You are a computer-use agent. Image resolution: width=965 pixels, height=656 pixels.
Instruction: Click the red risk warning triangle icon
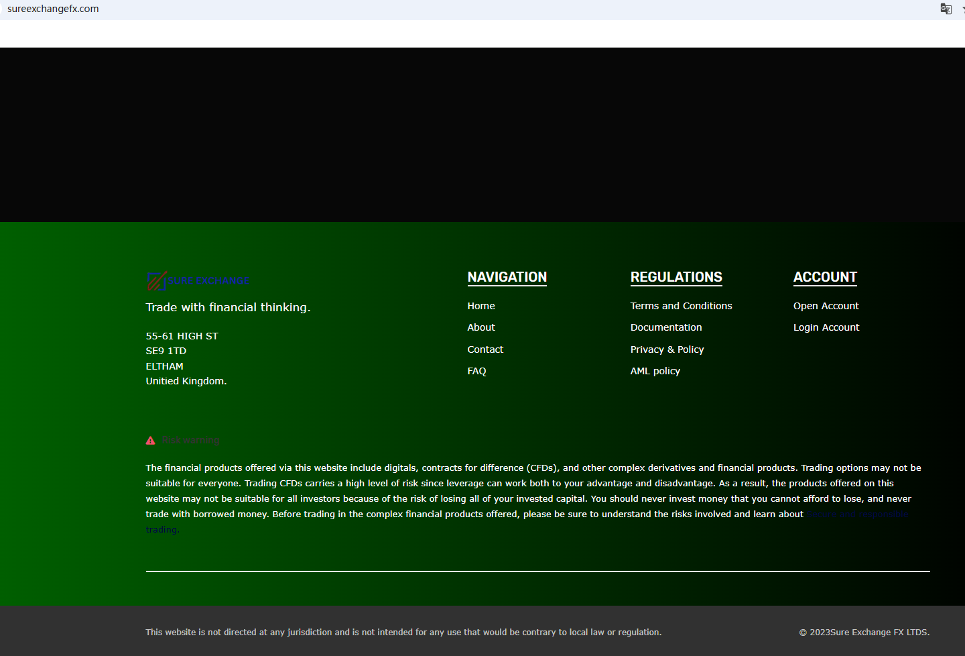pos(151,441)
